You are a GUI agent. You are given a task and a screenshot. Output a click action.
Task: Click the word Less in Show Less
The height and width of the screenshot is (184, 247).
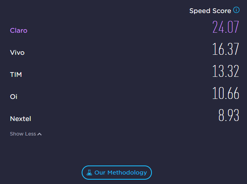click(x=30, y=134)
